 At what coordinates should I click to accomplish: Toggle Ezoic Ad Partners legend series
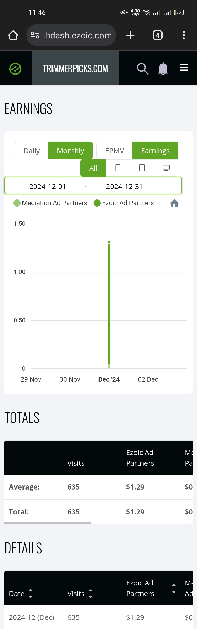click(124, 203)
